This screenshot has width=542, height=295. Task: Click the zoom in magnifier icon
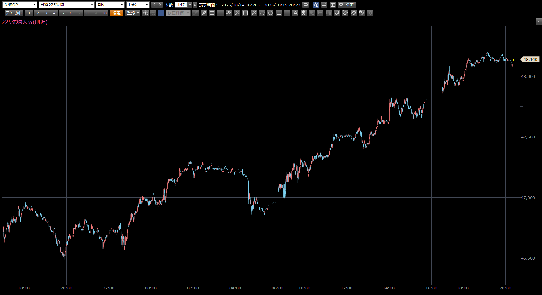click(146, 13)
